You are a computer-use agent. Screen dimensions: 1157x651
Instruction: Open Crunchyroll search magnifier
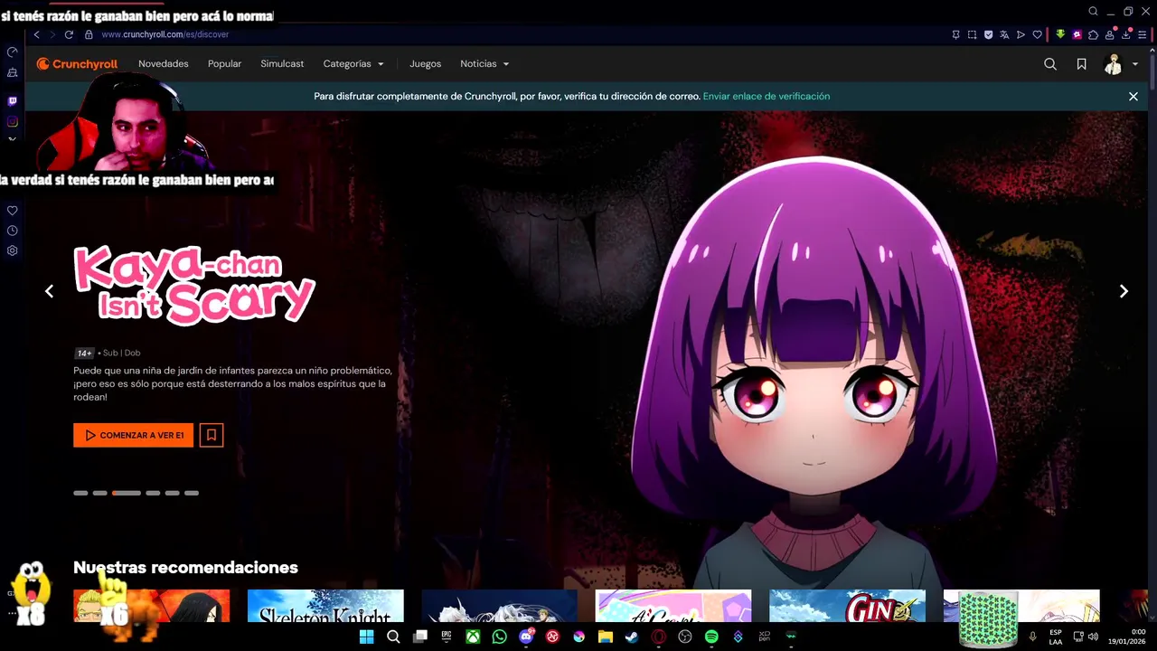pyautogui.click(x=1049, y=64)
